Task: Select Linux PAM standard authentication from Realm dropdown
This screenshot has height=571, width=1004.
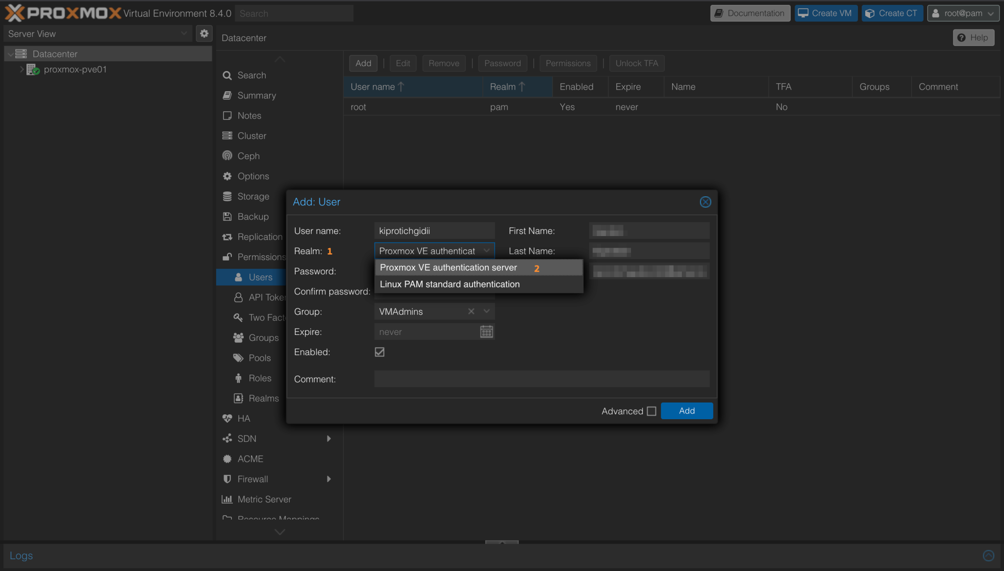Action: point(449,284)
